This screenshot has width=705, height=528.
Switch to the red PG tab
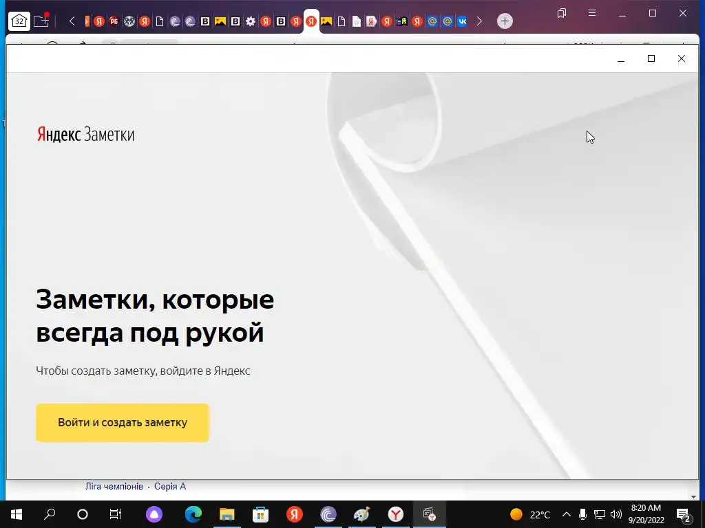click(x=114, y=21)
